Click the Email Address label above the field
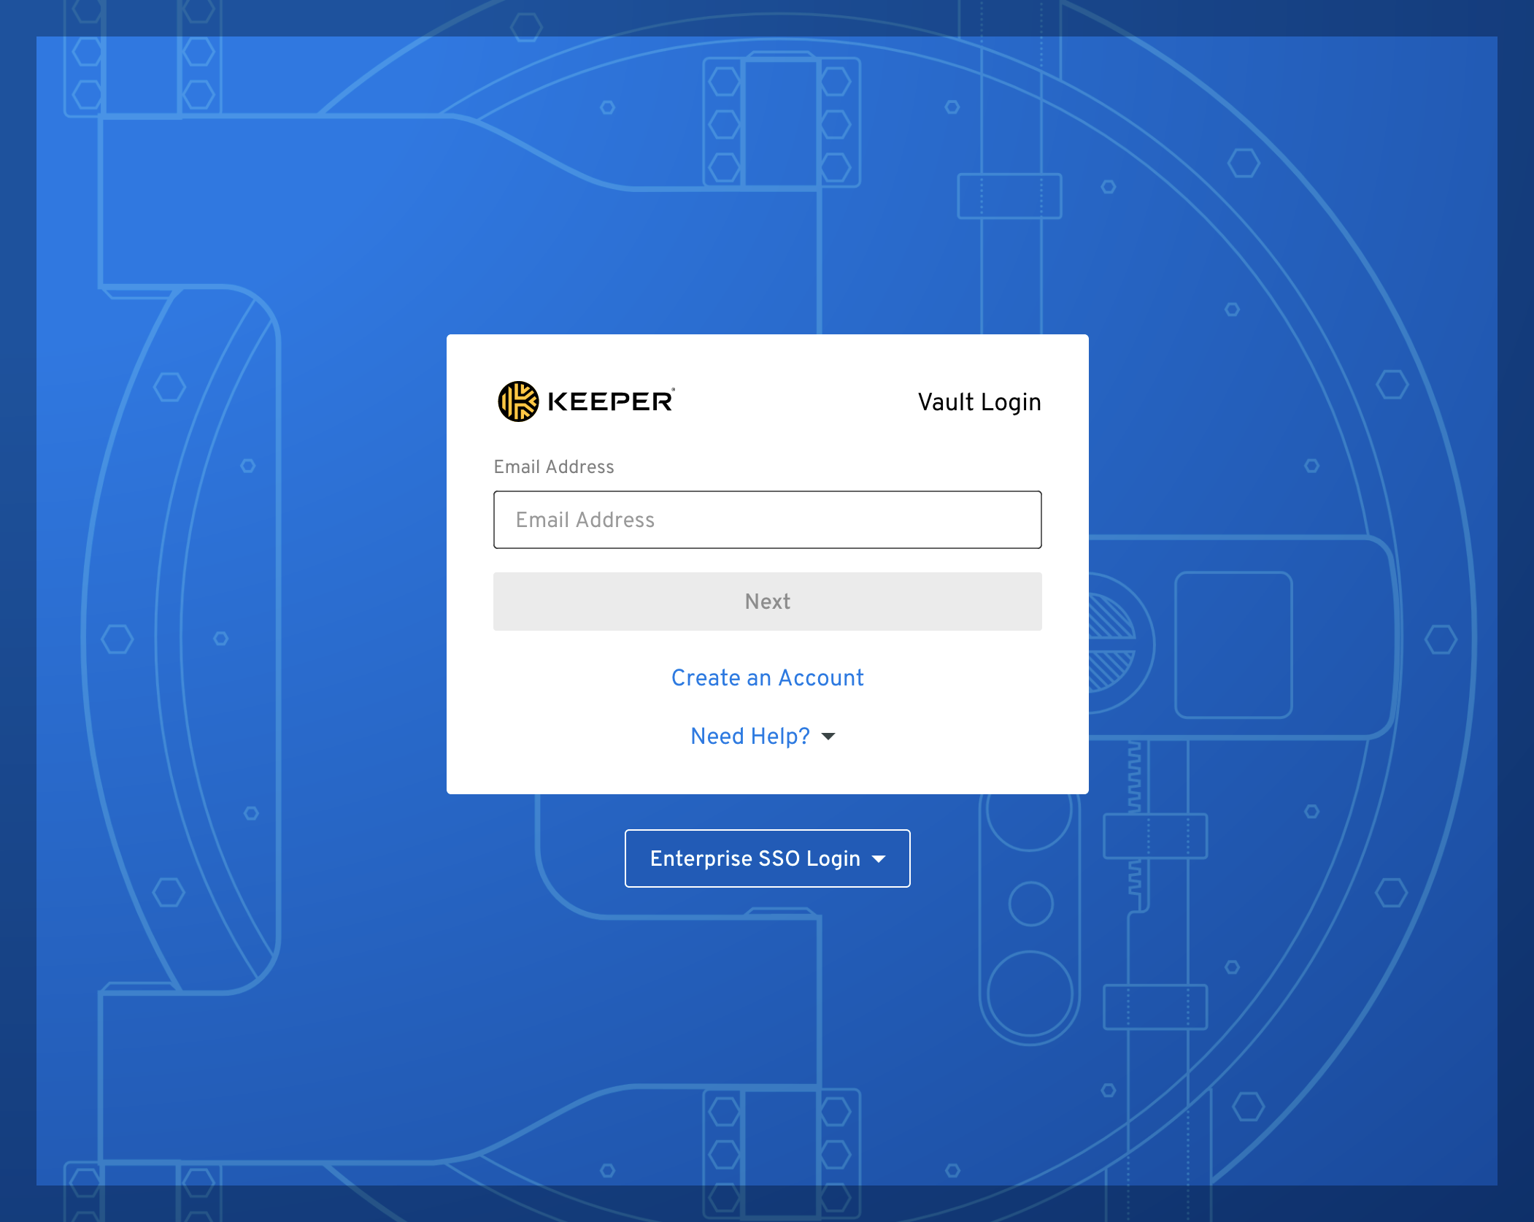Screen dimensions: 1534x1222 (554, 466)
